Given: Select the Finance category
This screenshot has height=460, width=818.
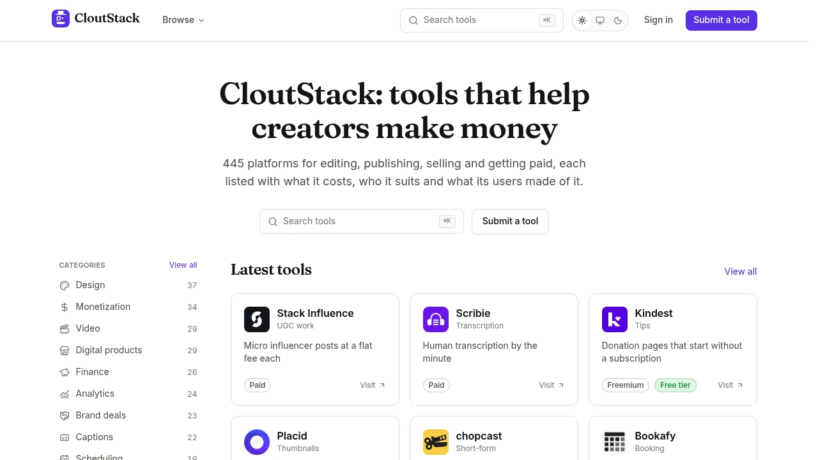Looking at the screenshot, I should [128, 372].
